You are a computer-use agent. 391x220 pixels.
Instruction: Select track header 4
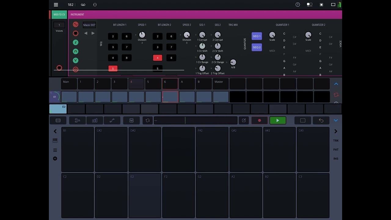tap(136, 84)
